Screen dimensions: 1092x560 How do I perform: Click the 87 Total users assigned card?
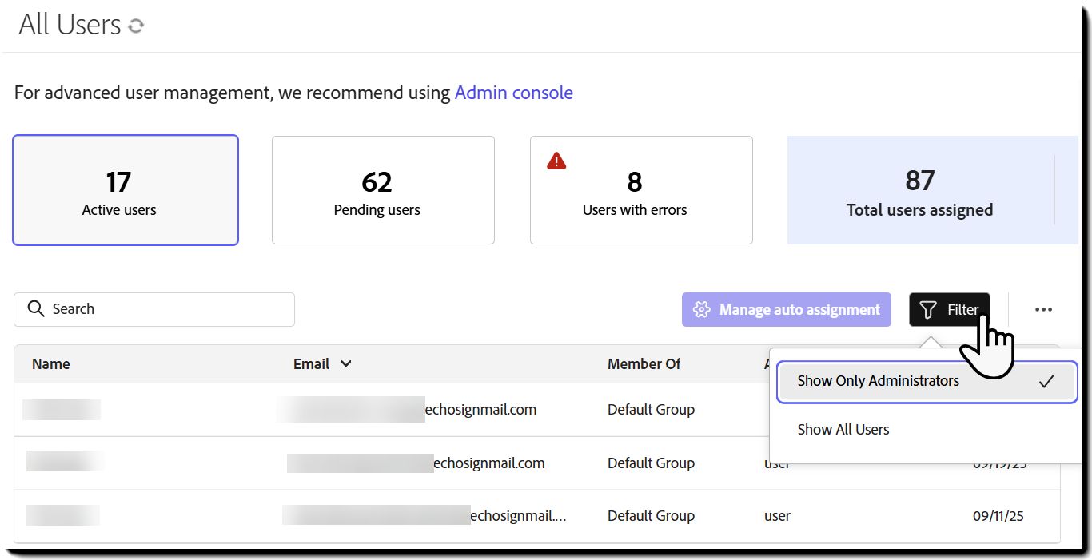tap(919, 192)
